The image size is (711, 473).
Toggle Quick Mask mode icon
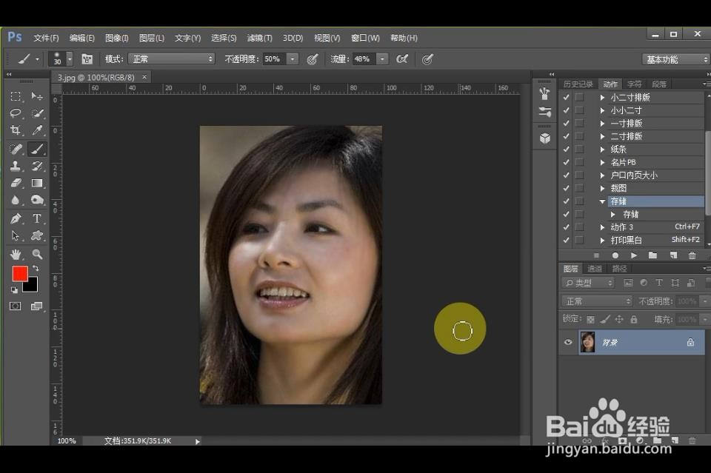point(16,306)
